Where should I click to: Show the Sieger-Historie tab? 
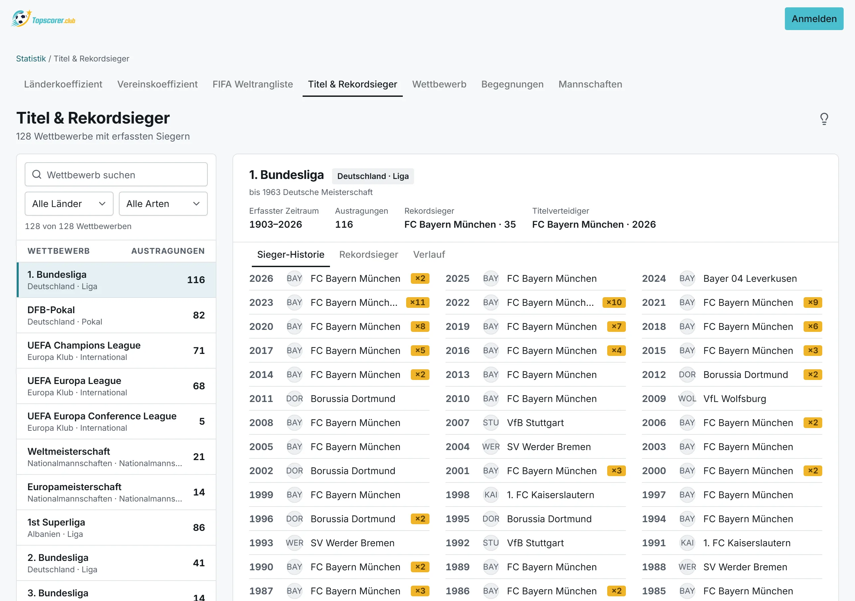pos(291,255)
